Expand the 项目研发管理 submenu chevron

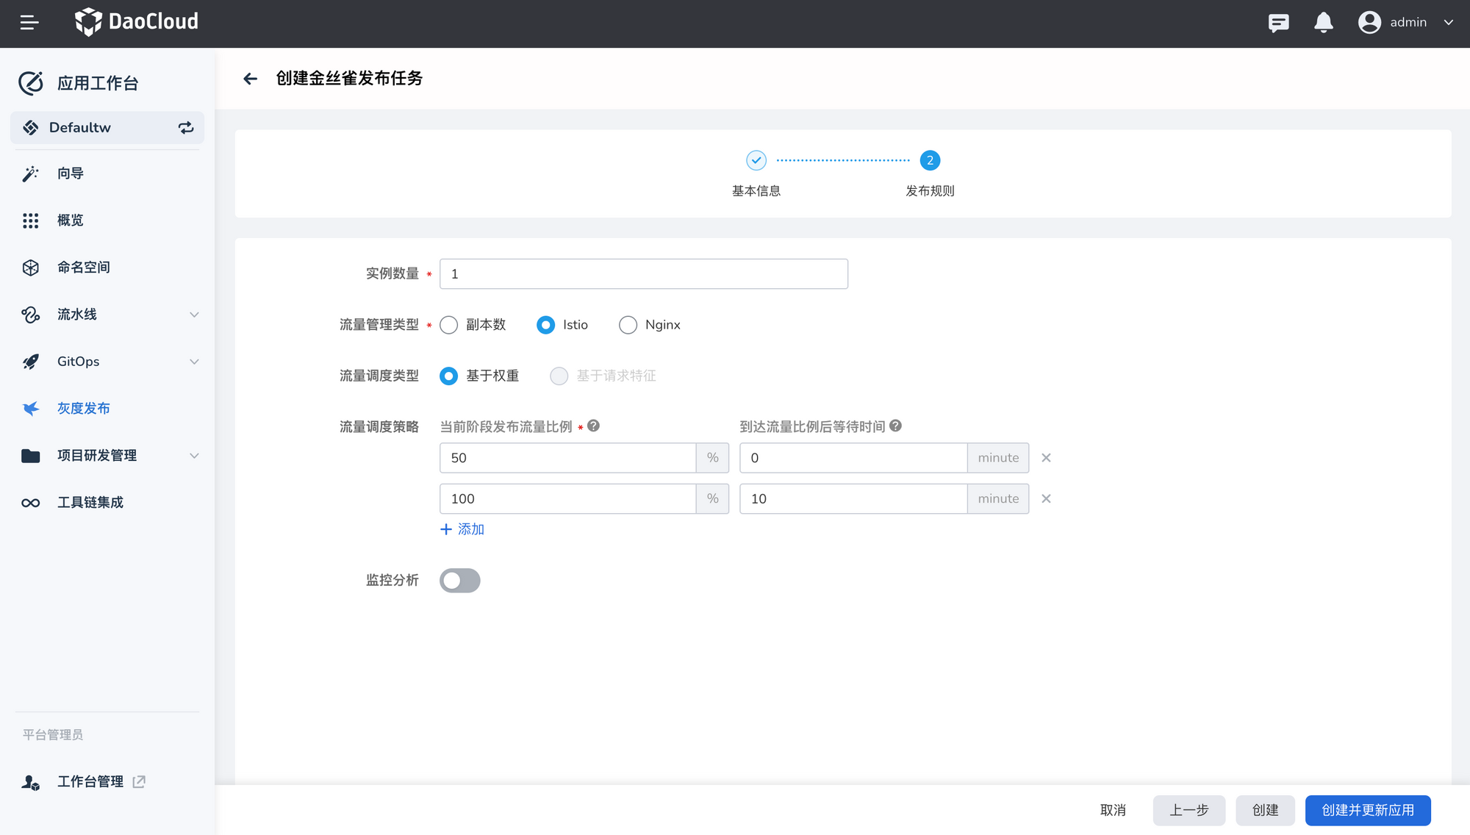click(194, 456)
